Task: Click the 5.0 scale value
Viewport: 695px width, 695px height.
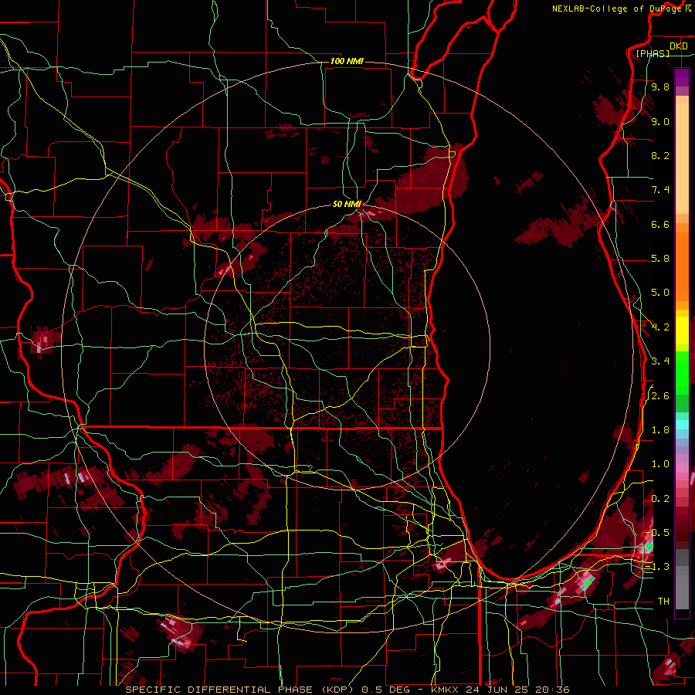Action: click(x=660, y=293)
